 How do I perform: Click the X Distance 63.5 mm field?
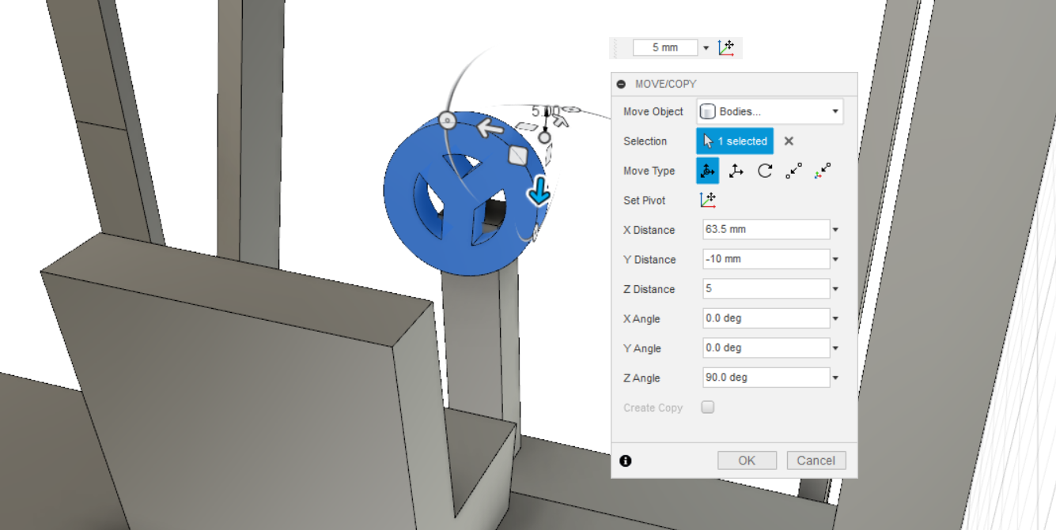point(766,229)
